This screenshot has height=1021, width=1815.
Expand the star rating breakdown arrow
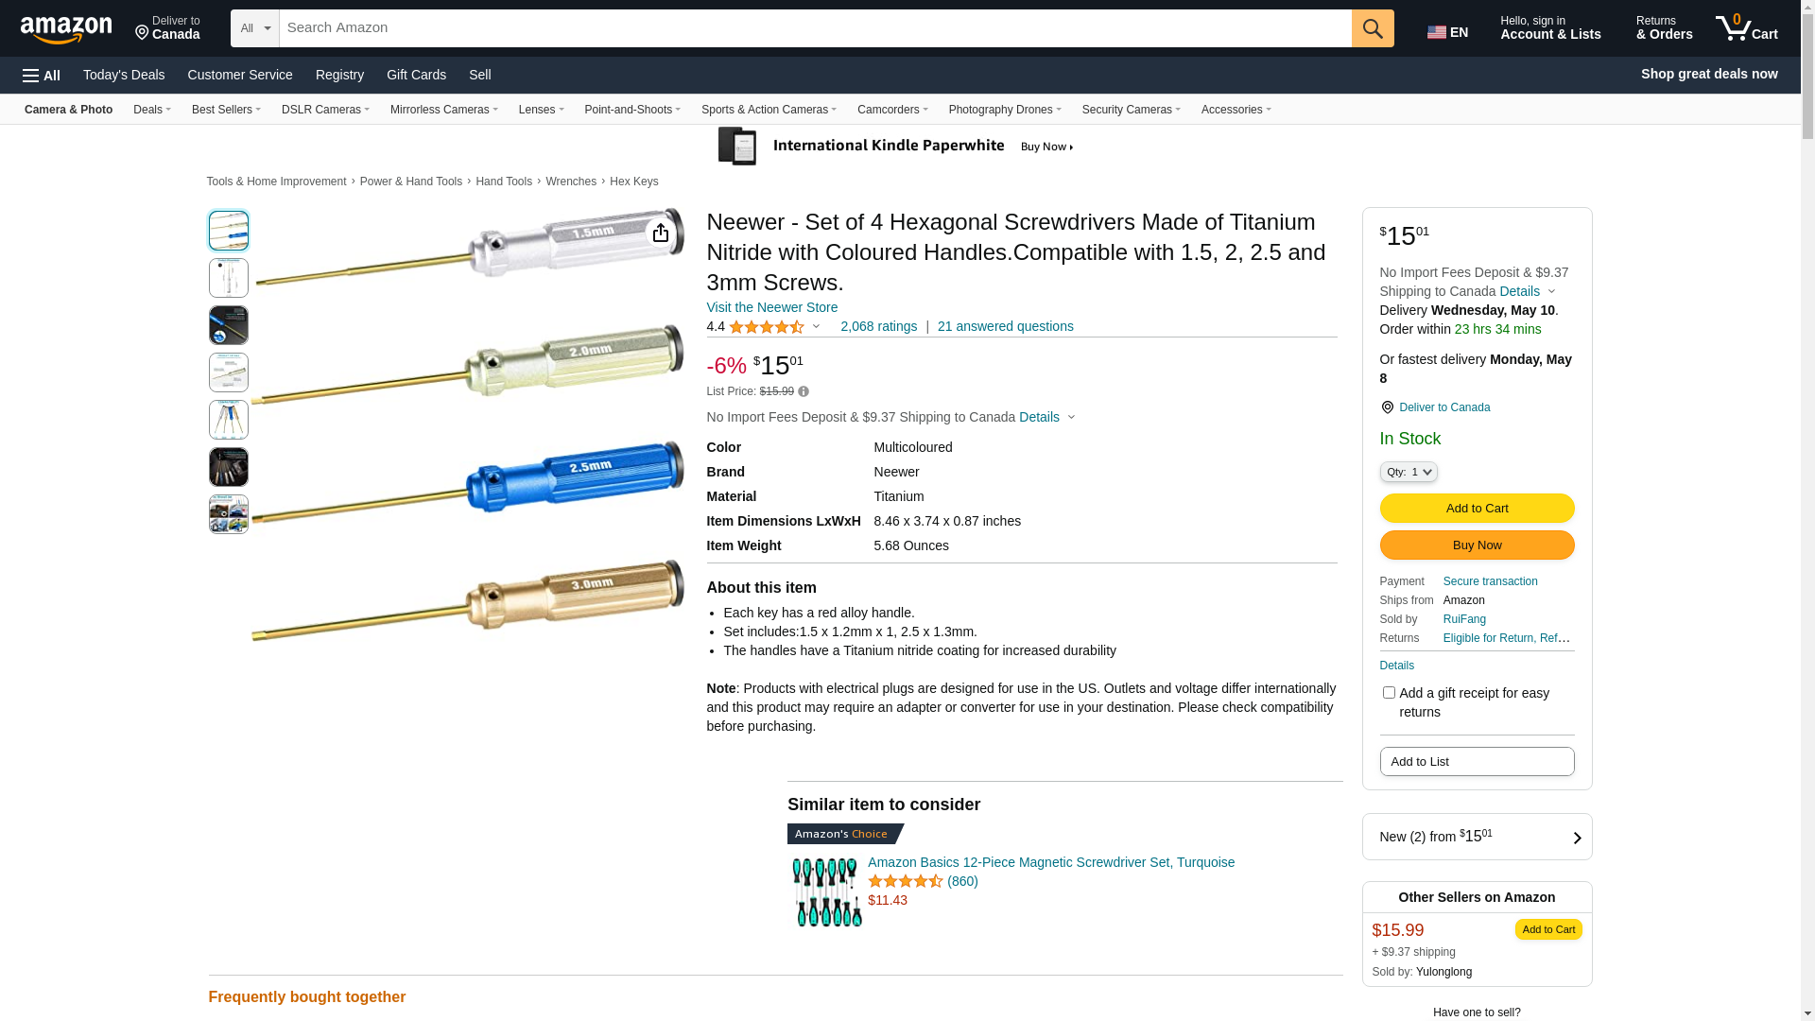point(817,327)
